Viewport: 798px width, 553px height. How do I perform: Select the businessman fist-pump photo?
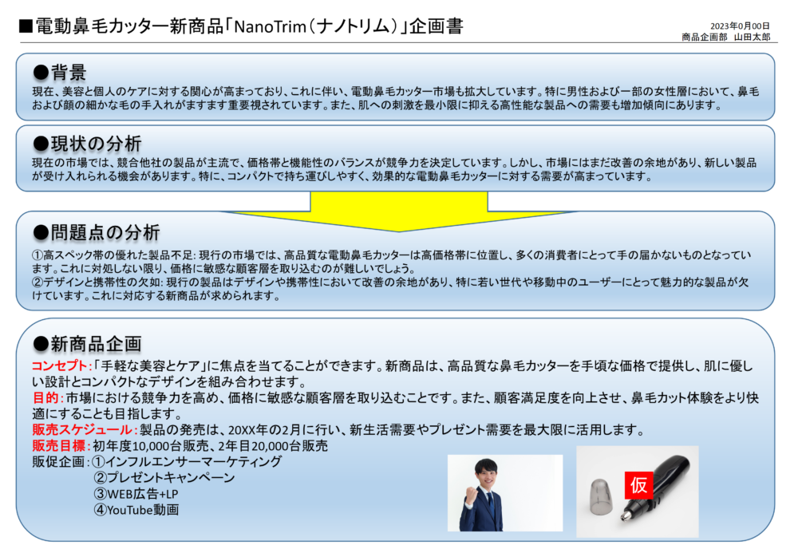pyautogui.click(x=504, y=493)
